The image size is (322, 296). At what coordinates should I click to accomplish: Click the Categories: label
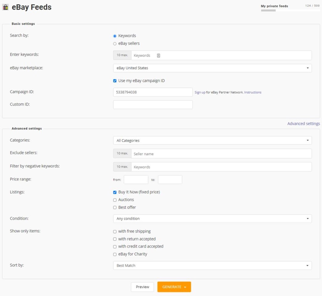point(20,140)
